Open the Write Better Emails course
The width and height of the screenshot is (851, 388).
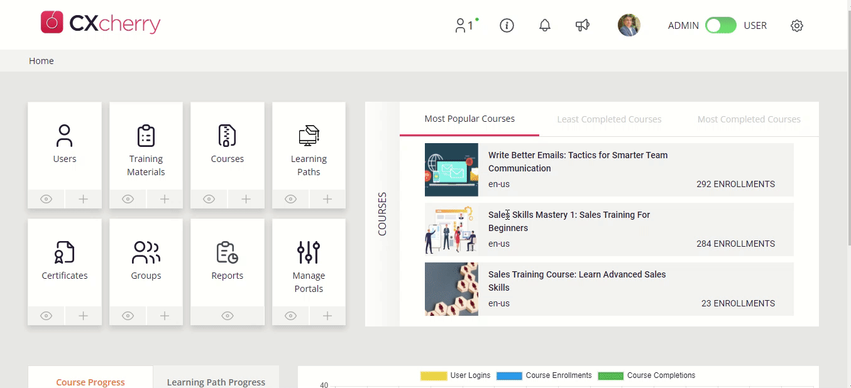point(578,161)
